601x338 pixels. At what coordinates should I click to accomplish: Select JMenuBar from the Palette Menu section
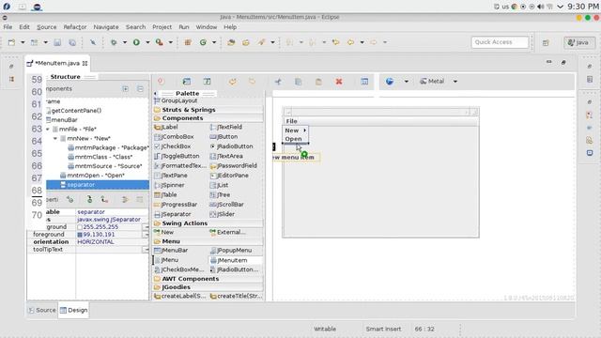tap(171, 251)
